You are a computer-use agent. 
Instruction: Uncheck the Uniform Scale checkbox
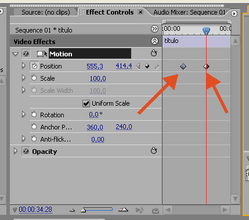pos(86,103)
